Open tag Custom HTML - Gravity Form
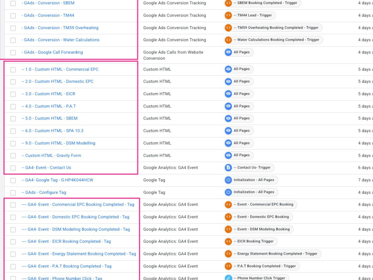 tap(51, 155)
